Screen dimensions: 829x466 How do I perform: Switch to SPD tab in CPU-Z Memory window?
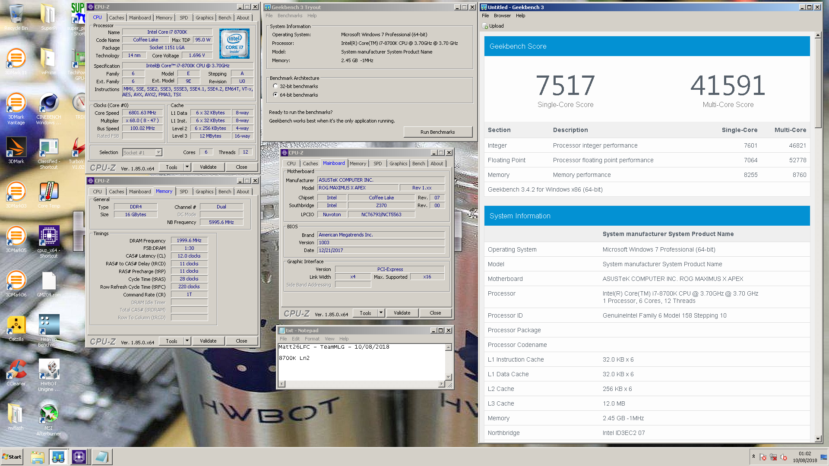[x=184, y=192]
